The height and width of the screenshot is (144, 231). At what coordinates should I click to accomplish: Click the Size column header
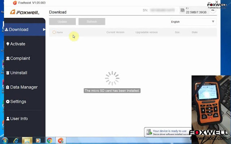pos(177,32)
